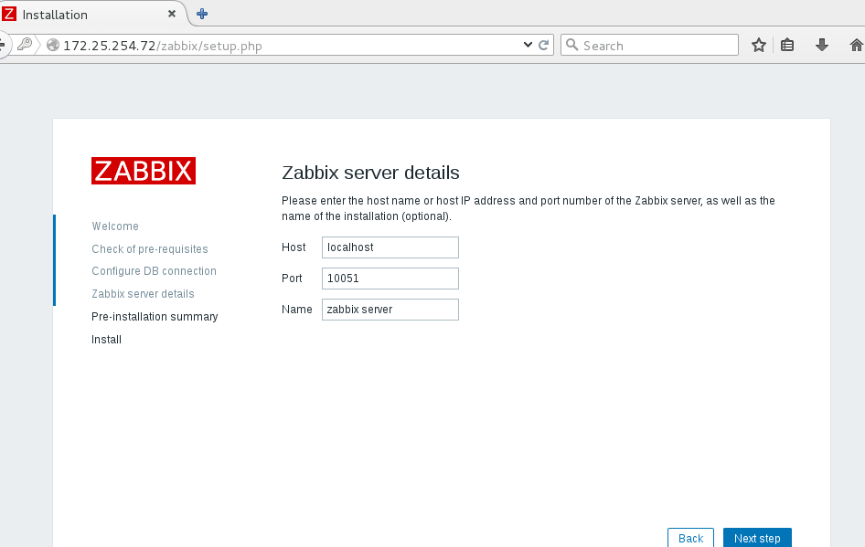Click the bookmark star icon

pos(759,45)
